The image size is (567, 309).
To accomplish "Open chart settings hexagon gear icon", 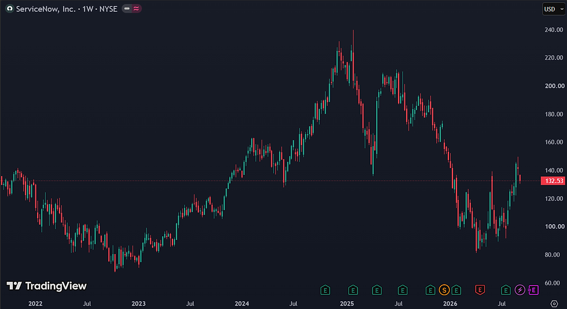I will pos(554,304).
